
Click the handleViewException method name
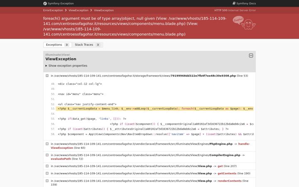[x=150, y=146]
